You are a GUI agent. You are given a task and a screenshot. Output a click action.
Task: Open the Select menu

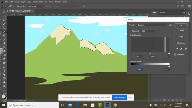pos(35,2)
